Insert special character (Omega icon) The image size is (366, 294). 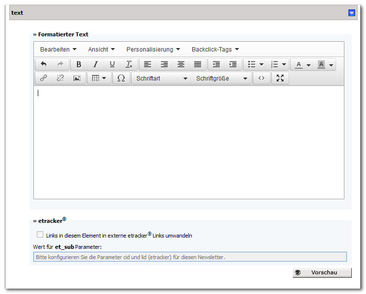[x=121, y=78]
